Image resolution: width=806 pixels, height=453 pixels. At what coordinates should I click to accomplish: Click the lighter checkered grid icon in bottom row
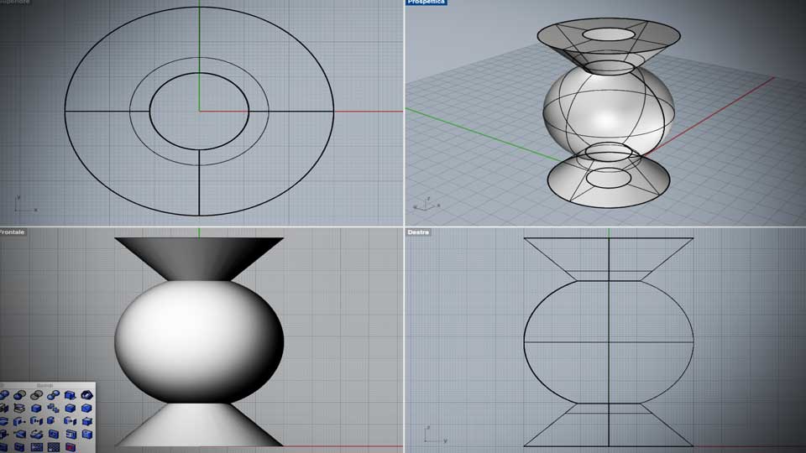[x=37, y=447]
